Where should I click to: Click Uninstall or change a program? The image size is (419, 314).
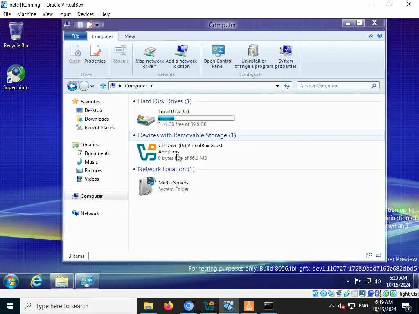pyautogui.click(x=254, y=56)
